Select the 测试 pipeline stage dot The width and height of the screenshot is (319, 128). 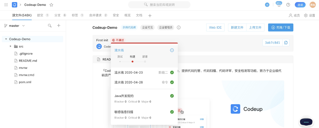[120, 61]
